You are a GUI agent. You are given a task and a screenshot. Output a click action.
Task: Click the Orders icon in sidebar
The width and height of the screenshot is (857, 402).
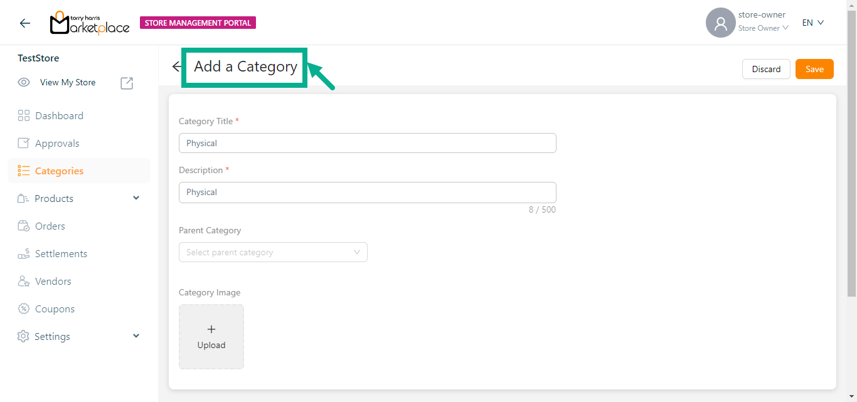(24, 226)
